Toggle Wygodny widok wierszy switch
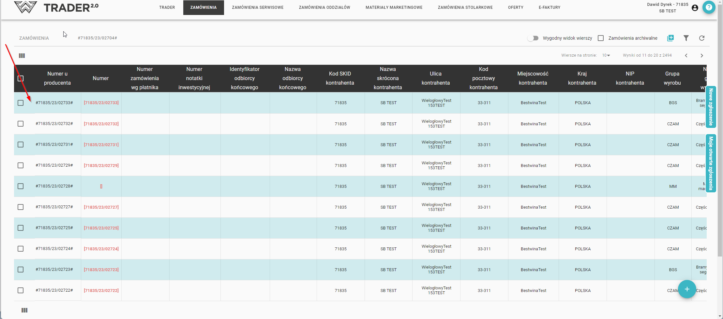This screenshot has height=319, width=723. tap(533, 38)
